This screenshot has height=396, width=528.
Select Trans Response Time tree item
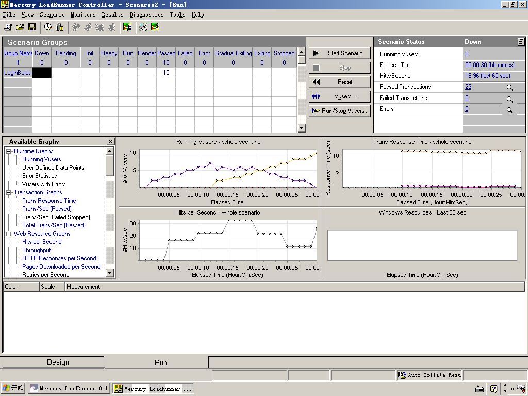[x=49, y=201]
